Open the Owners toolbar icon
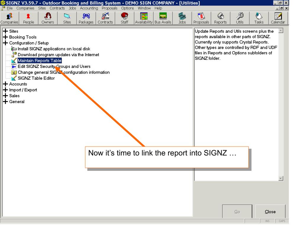The image size is (303, 227). click(48, 18)
